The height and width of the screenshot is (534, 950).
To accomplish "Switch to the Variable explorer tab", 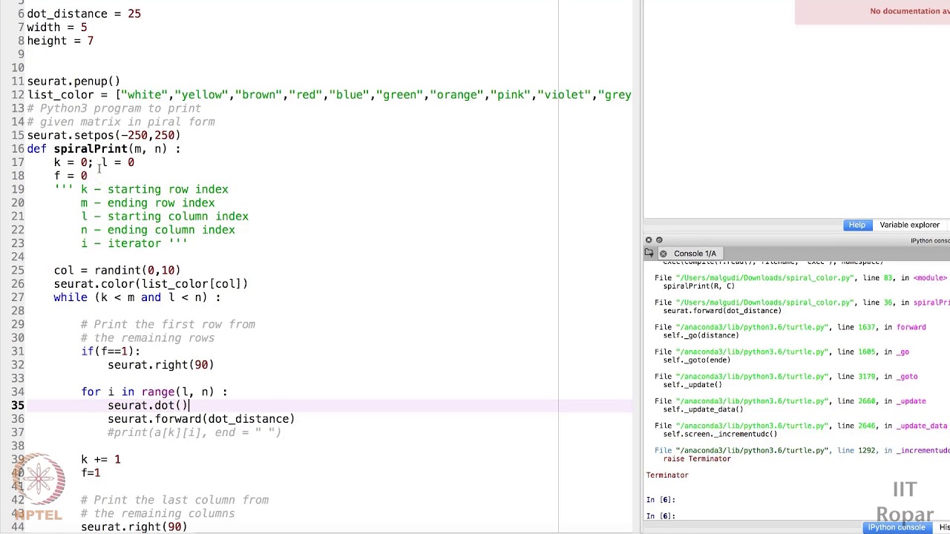I will [x=909, y=225].
